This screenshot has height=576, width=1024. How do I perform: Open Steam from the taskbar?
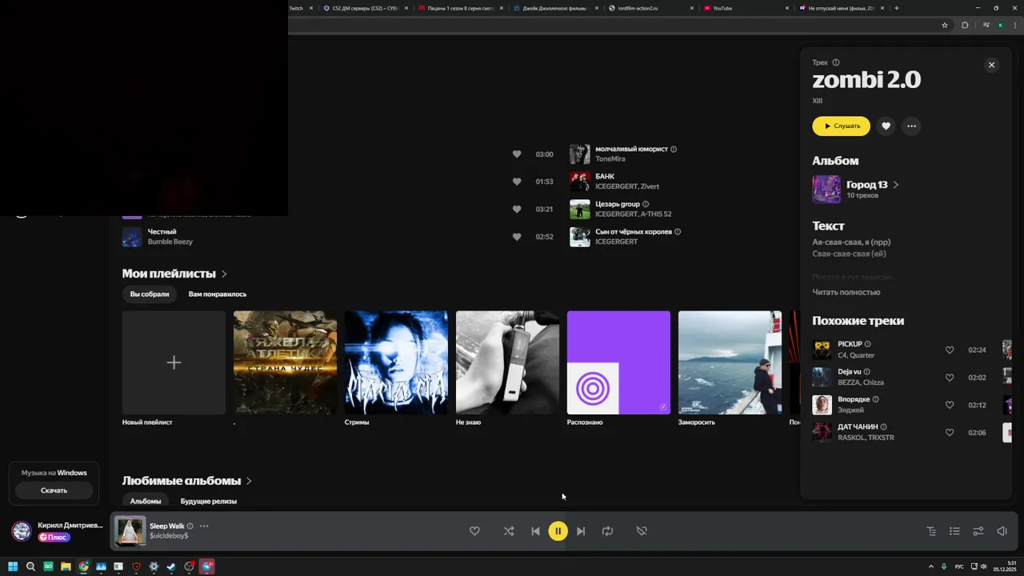[x=171, y=566]
